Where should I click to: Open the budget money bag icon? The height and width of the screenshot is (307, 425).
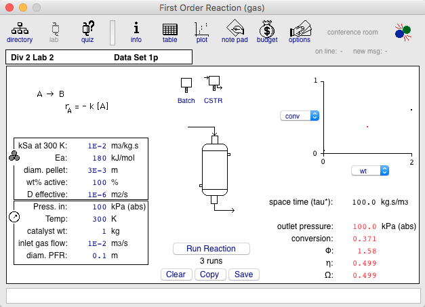tap(267, 33)
